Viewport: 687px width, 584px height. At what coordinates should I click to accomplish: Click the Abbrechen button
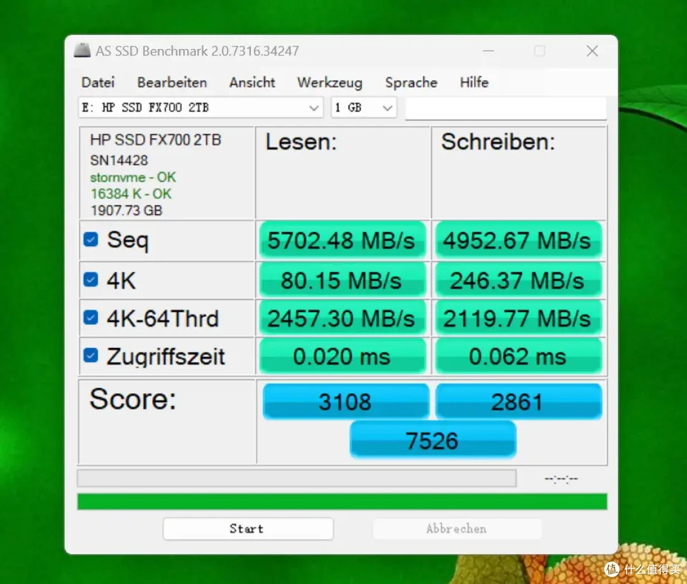coord(457,529)
